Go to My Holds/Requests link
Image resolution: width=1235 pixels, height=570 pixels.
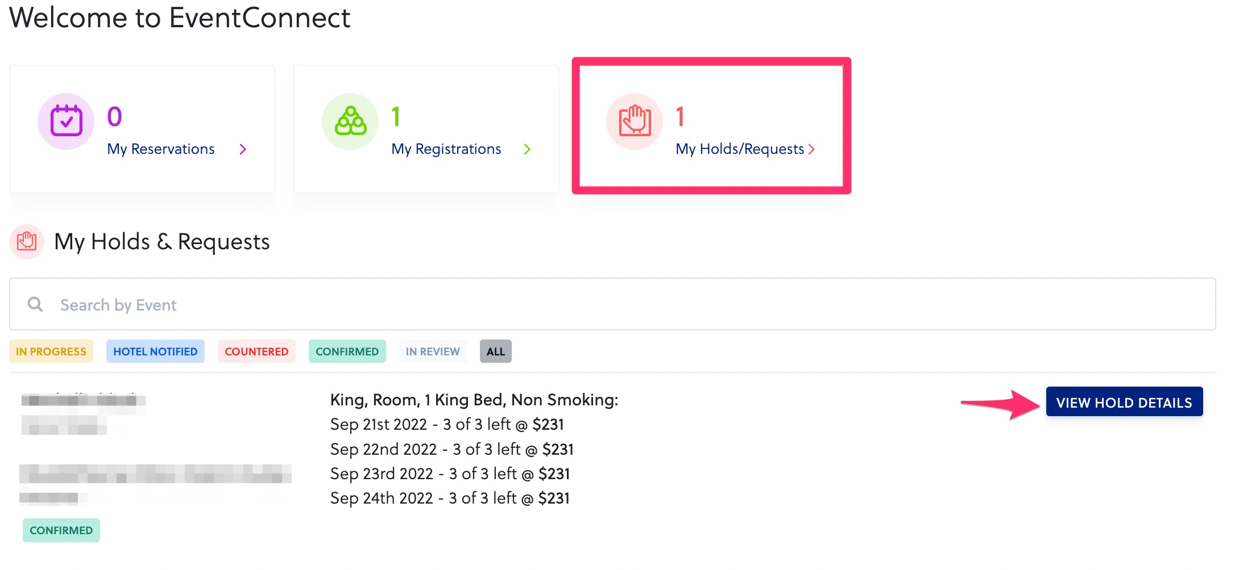point(740,149)
